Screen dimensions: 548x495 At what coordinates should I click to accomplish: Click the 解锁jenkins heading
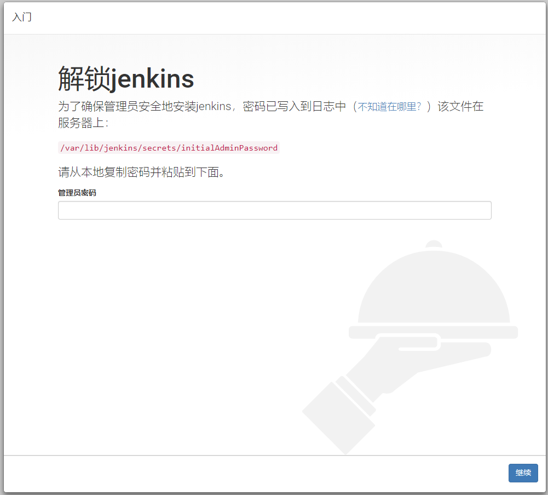coord(126,79)
